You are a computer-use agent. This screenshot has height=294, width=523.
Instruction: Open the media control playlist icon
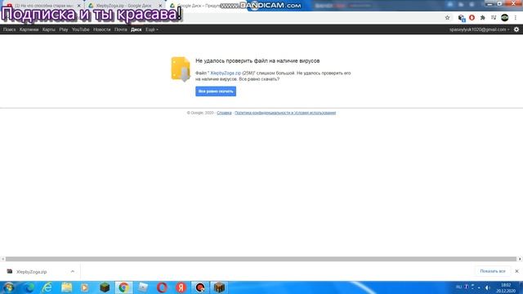494,18
